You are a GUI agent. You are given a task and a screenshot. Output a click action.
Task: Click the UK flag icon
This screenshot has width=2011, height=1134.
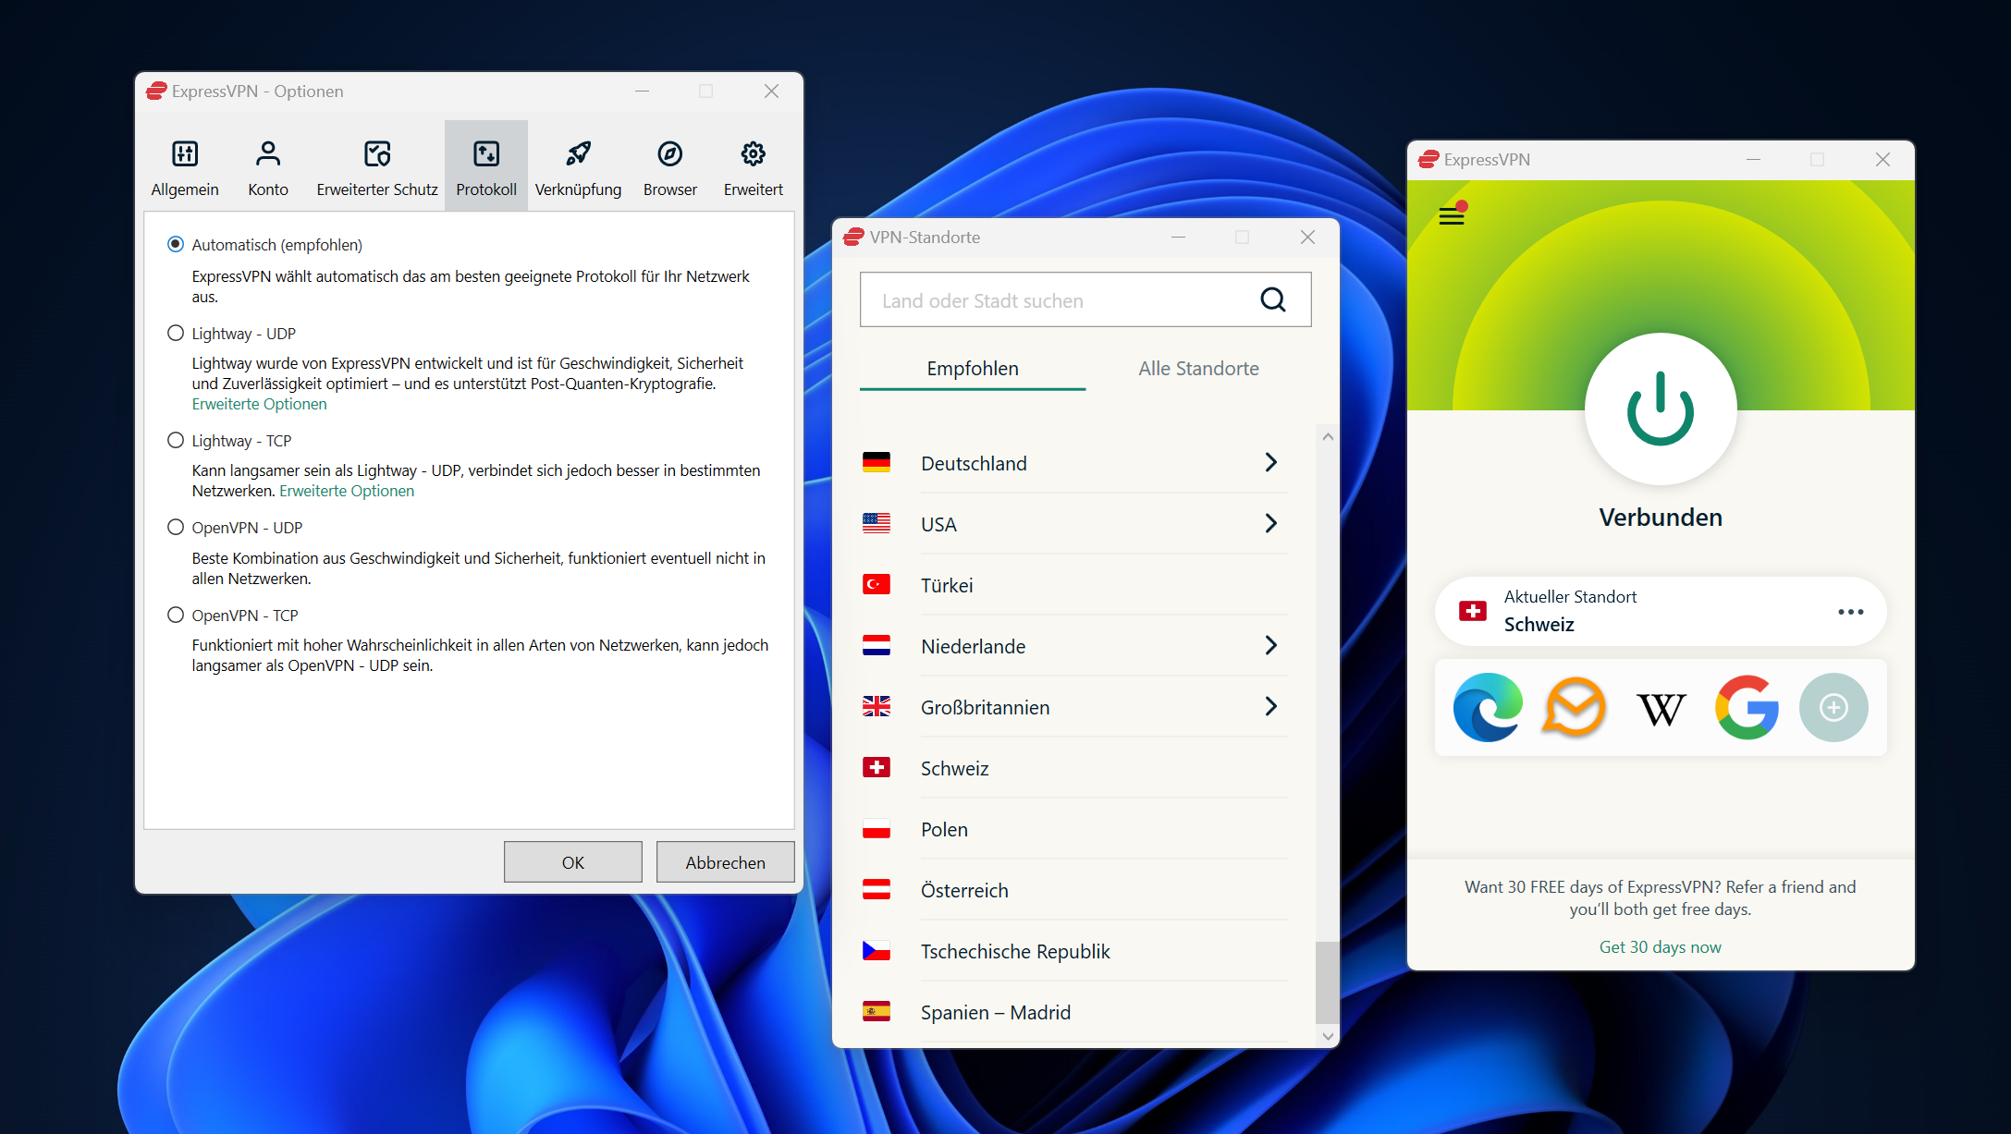877,706
